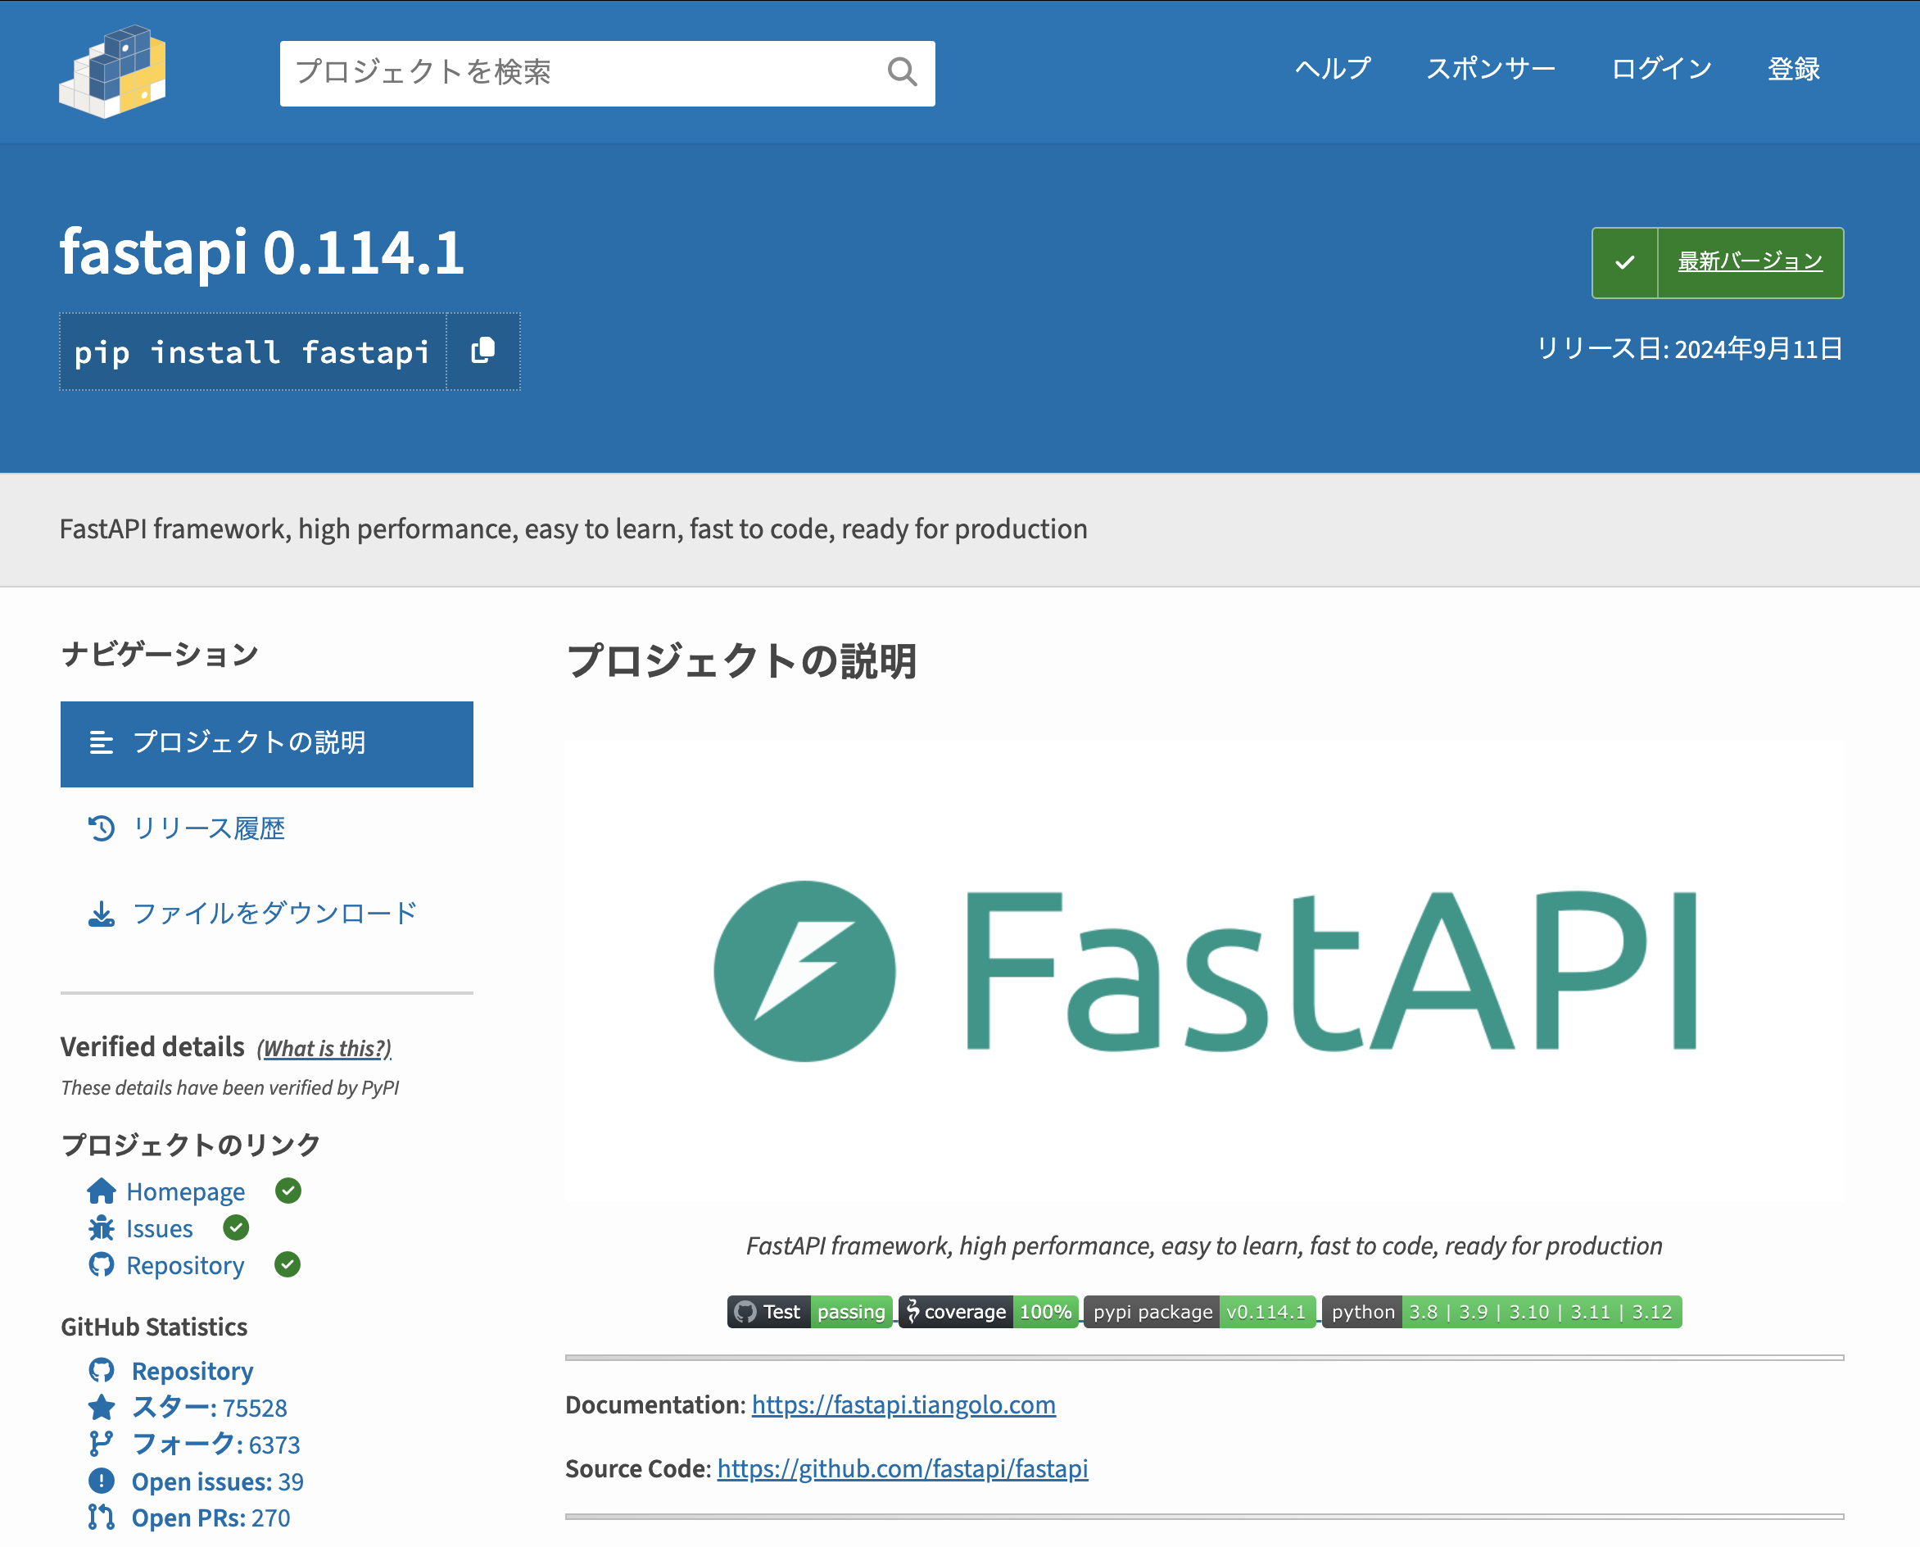Screen dimensions: 1920x1547
Task: Select リリース履歴 navigation tab
Action: 209,828
